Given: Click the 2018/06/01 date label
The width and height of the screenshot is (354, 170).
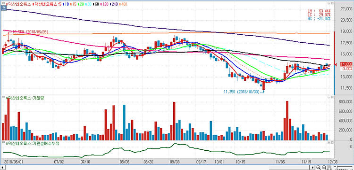Looking at the screenshot, I should (x=13, y=162).
